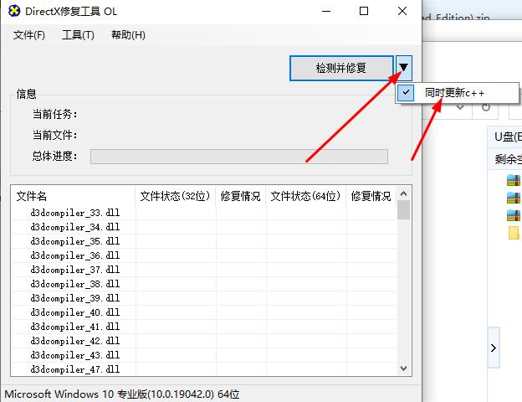Image resolution: width=522 pixels, height=402 pixels.
Task: Toggle the 同时更新c++ menu option
Action: pos(457,93)
